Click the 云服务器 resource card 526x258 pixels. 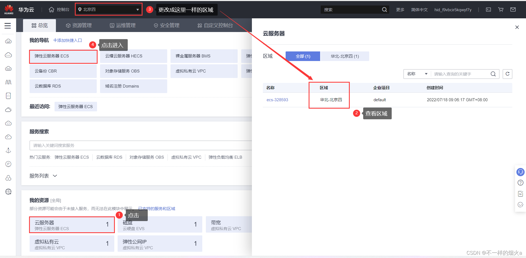72,225
